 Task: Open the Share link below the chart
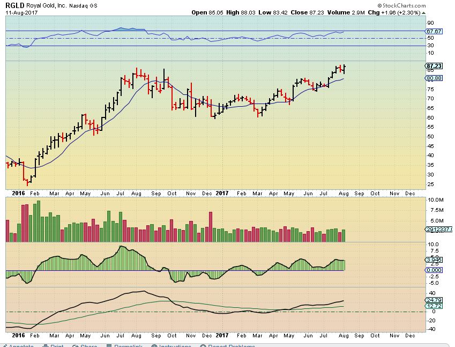[x=85, y=345]
